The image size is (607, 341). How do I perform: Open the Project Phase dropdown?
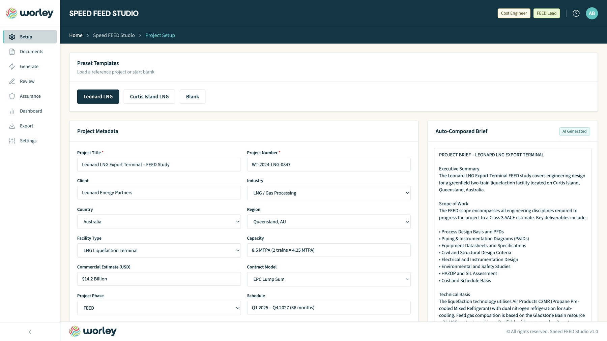click(x=159, y=308)
